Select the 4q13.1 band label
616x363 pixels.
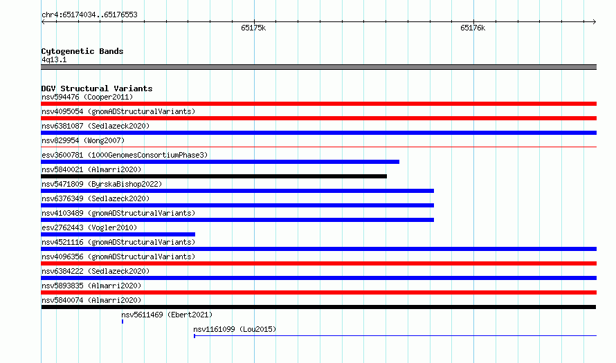[54, 59]
